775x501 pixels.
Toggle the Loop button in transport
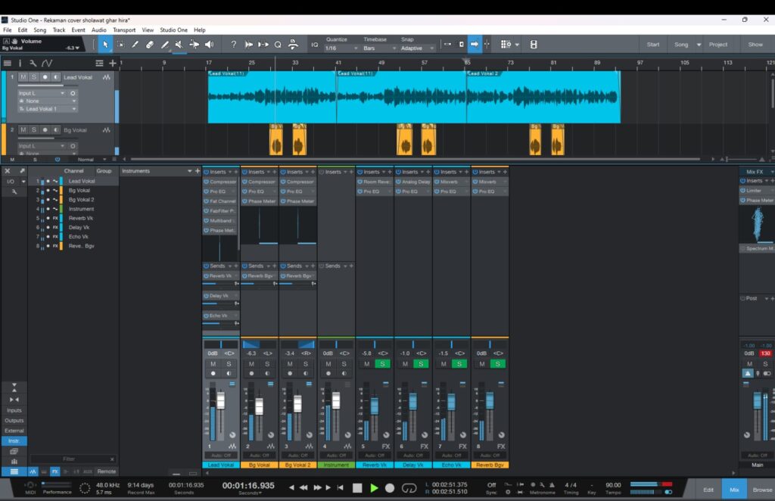point(409,488)
